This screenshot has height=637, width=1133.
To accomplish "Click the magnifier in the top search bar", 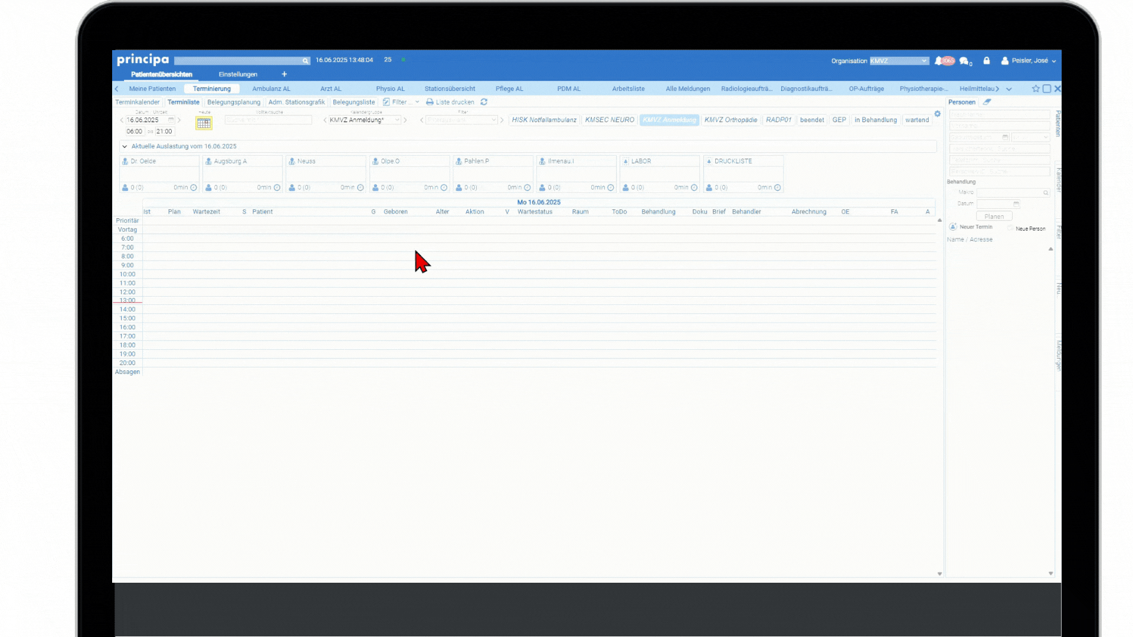I will 305,61.
